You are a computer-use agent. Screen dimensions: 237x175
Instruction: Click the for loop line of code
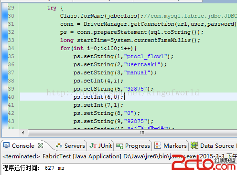pos(98,48)
